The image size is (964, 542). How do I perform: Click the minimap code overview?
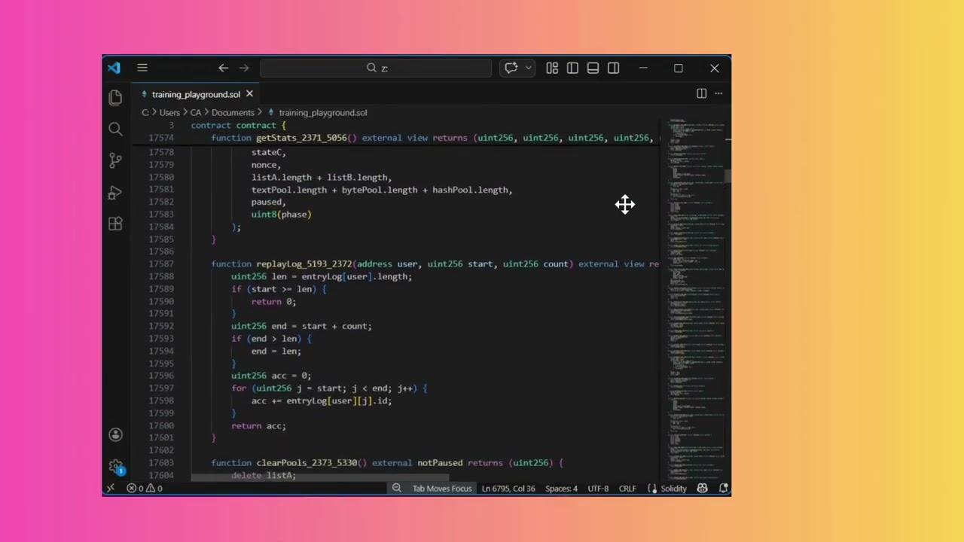coord(695,300)
